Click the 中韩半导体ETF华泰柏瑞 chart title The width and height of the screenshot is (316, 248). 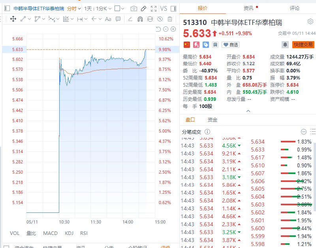point(39,9)
